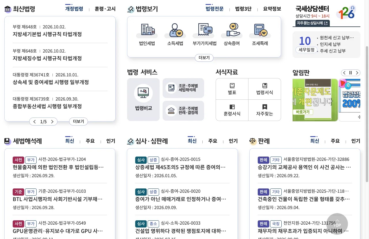369x239 pixels.
Task: Open 현물출자에 의한 법인전환 interpretation case
Action: pyautogui.click(x=58, y=167)
